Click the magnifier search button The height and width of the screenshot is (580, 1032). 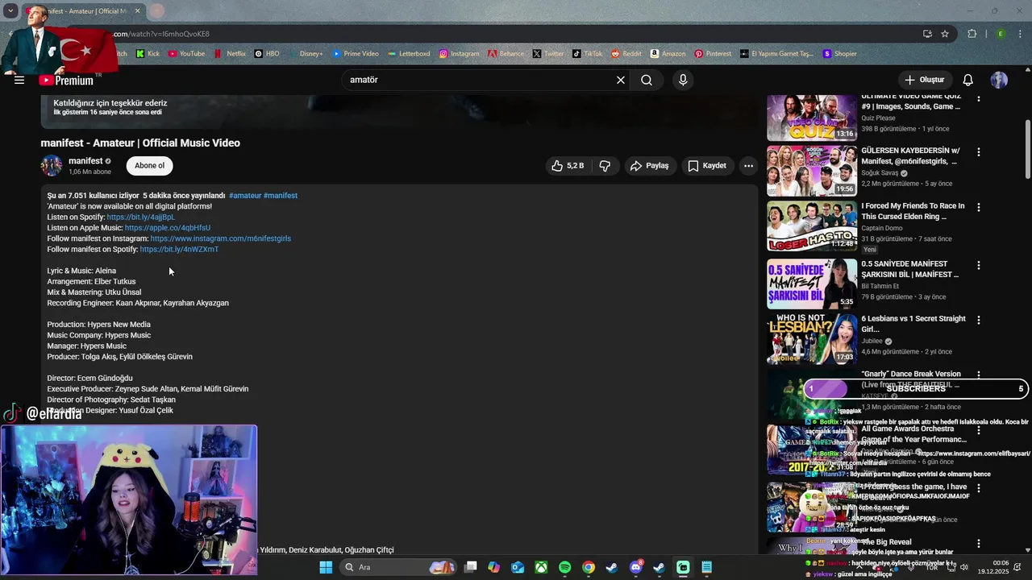(647, 80)
